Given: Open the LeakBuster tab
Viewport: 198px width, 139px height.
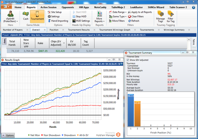Looking at the screenshot, I should point(137,7).
